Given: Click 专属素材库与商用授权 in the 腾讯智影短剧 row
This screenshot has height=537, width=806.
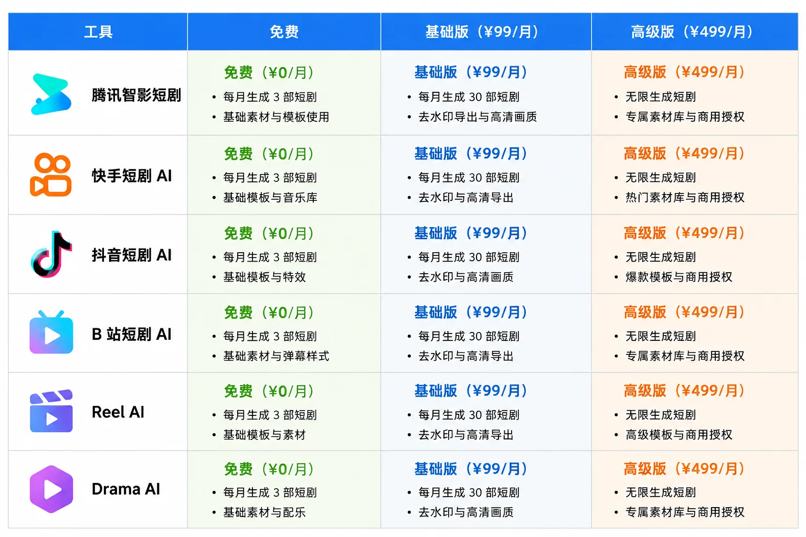Looking at the screenshot, I should click(x=685, y=117).
